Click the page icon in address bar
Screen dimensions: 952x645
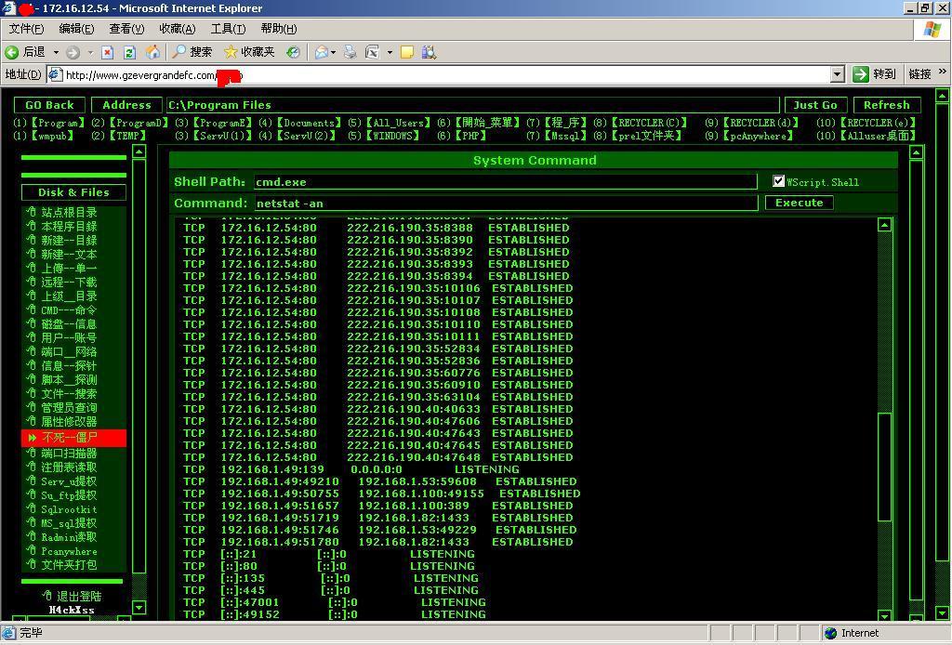point(55,74)
